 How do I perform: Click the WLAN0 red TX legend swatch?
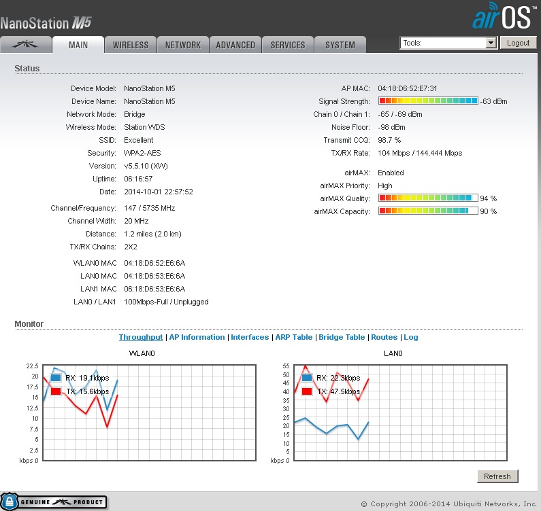[56, 391]
